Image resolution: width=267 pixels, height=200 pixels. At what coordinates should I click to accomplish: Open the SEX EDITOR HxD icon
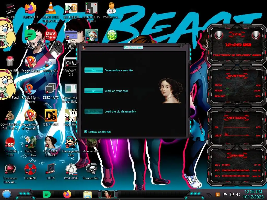click(71, 8)
